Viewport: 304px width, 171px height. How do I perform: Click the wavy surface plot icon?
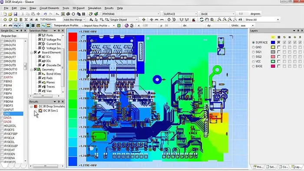(x=43, y=26)
